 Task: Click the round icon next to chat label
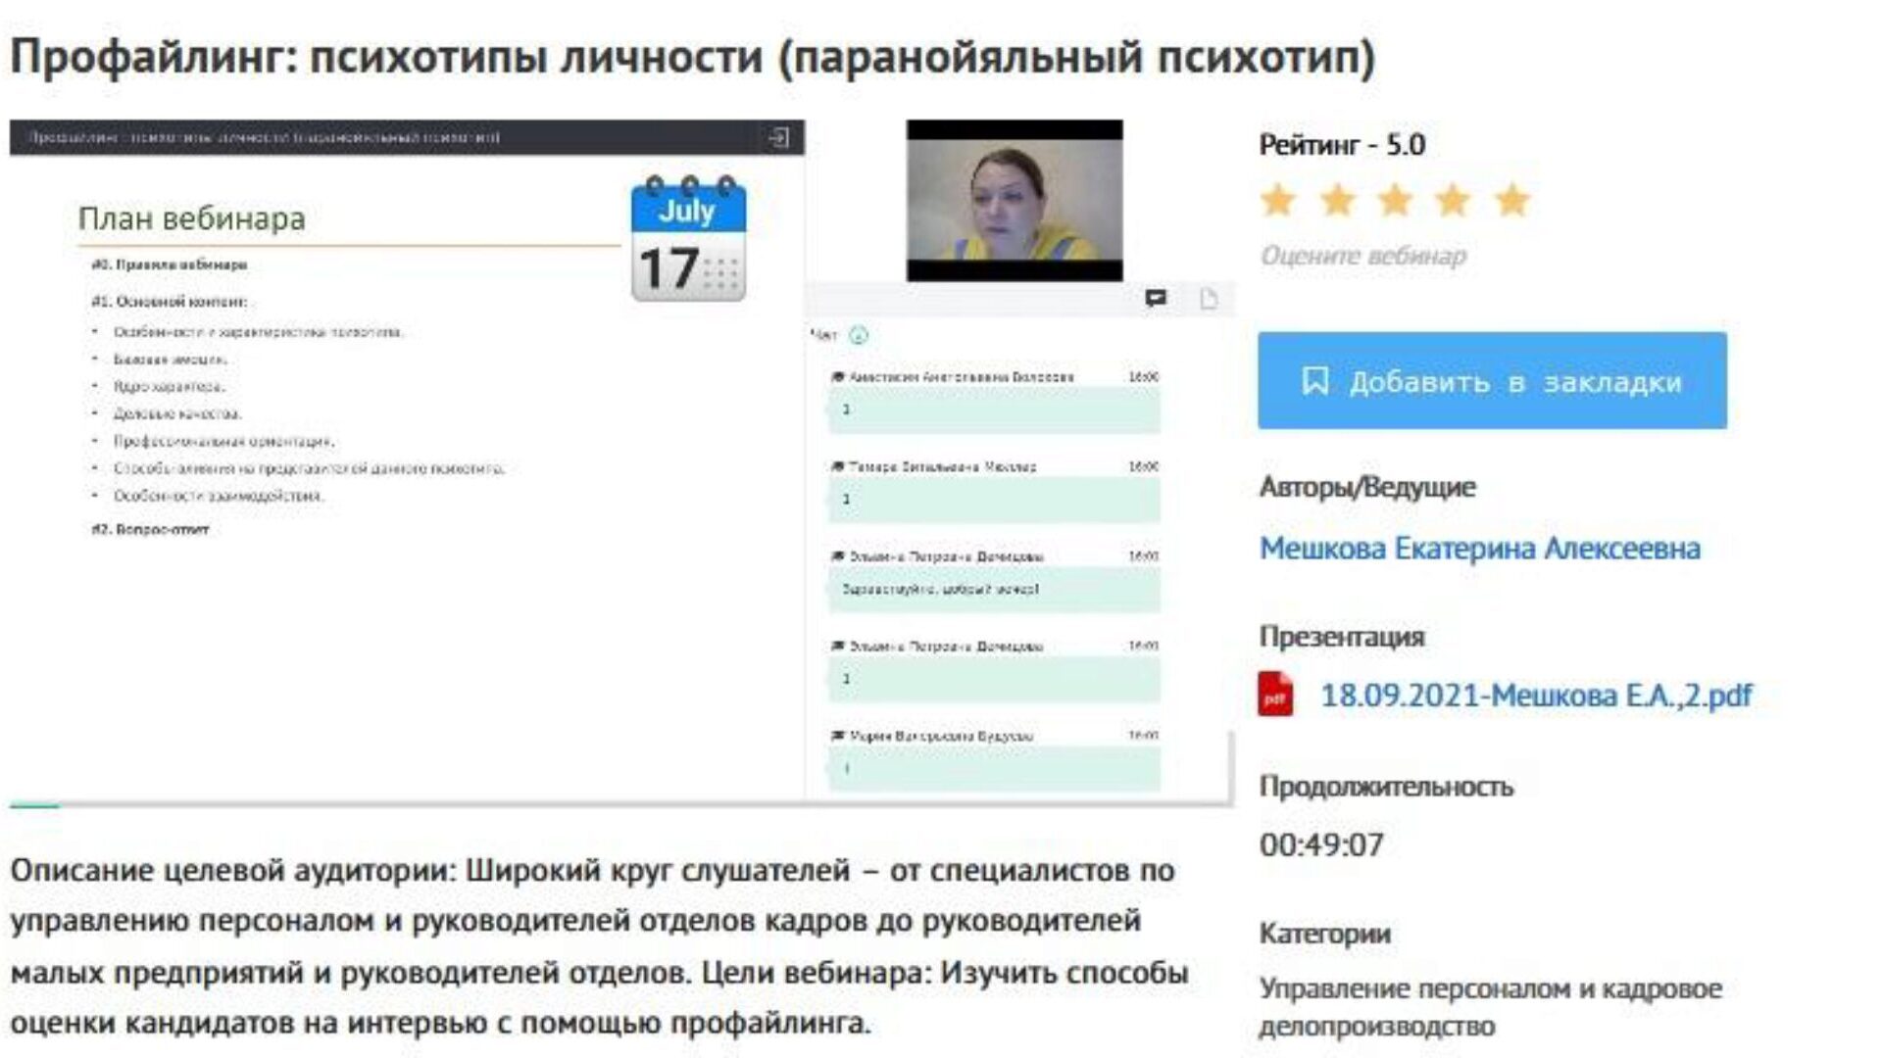858,335
